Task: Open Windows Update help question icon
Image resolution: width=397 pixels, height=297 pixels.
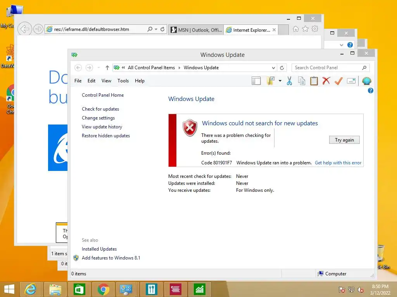Action: (x=370, y=90)
